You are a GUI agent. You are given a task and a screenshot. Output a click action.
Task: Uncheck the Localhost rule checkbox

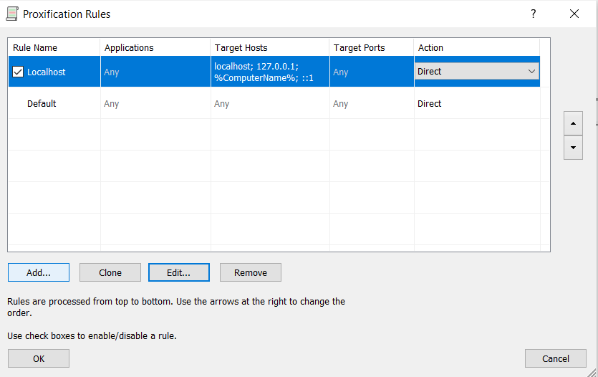pyautogui.click(x=18, y=72)
